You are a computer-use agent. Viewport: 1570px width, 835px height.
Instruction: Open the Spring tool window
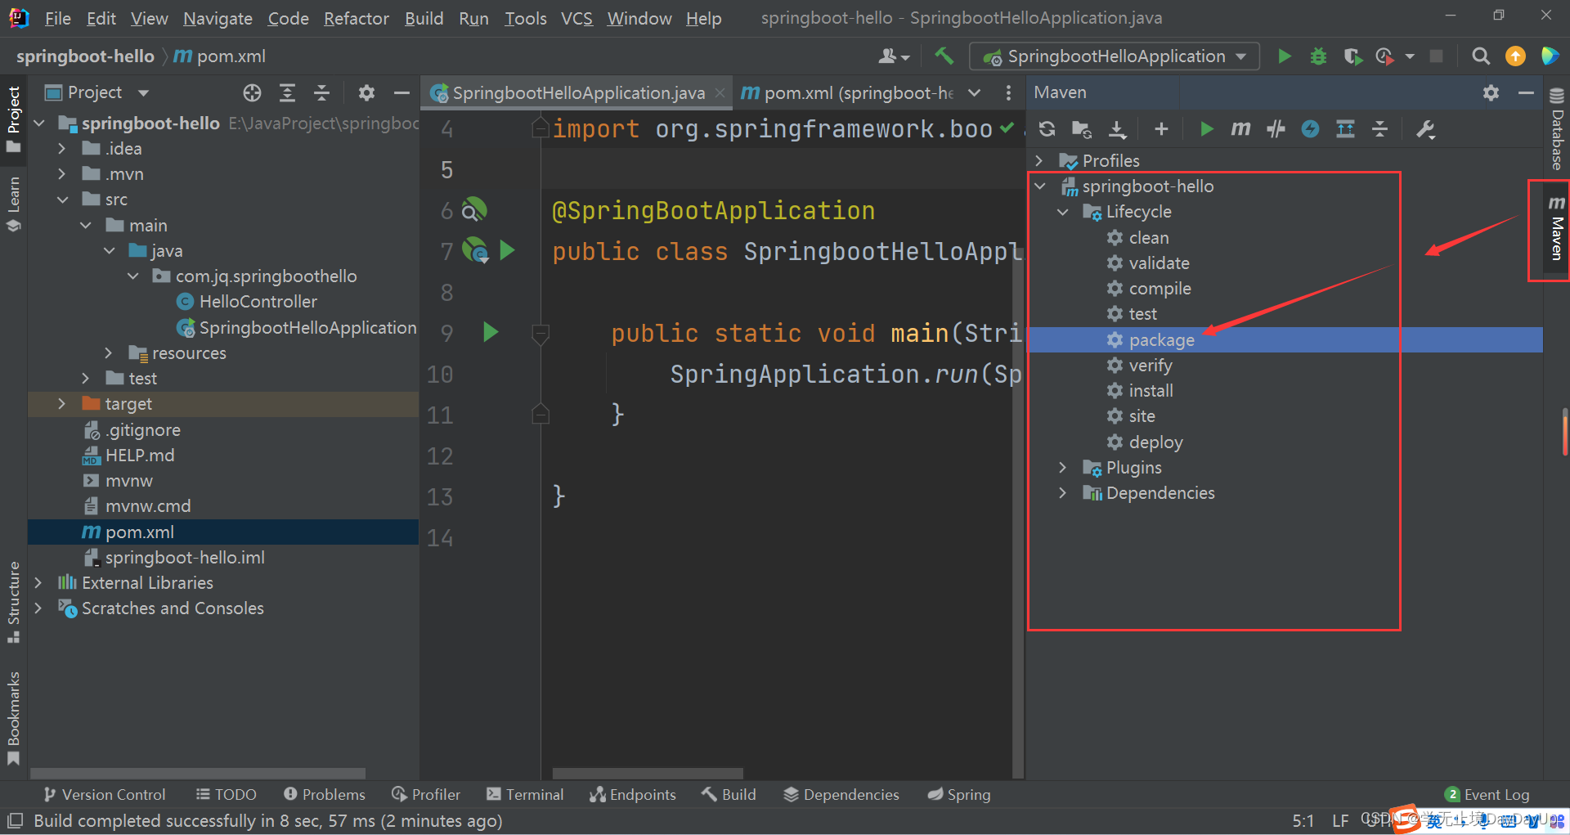(958, 794)
